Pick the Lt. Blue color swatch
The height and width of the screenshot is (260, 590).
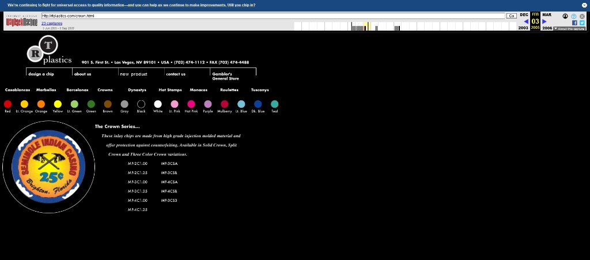pos(241,104)
